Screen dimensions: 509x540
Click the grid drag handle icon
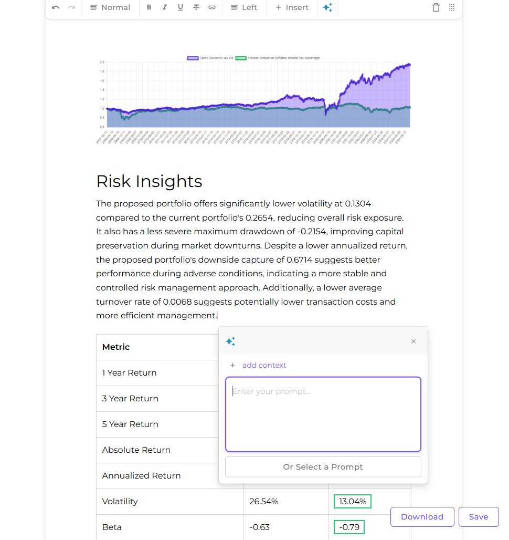452,7
